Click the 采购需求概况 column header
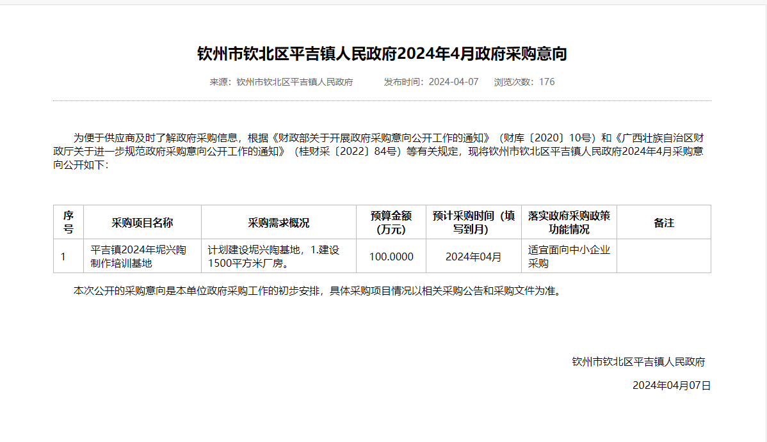 click(279, 223)
